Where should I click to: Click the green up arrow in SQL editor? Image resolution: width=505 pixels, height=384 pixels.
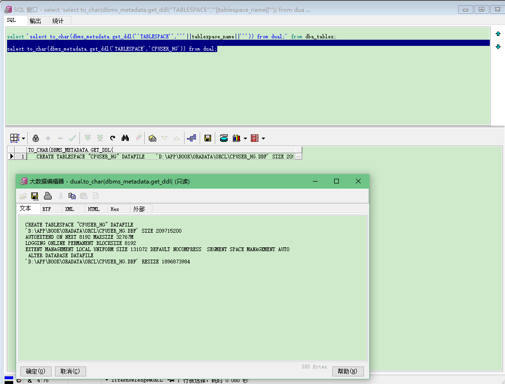tap(498, 34)
